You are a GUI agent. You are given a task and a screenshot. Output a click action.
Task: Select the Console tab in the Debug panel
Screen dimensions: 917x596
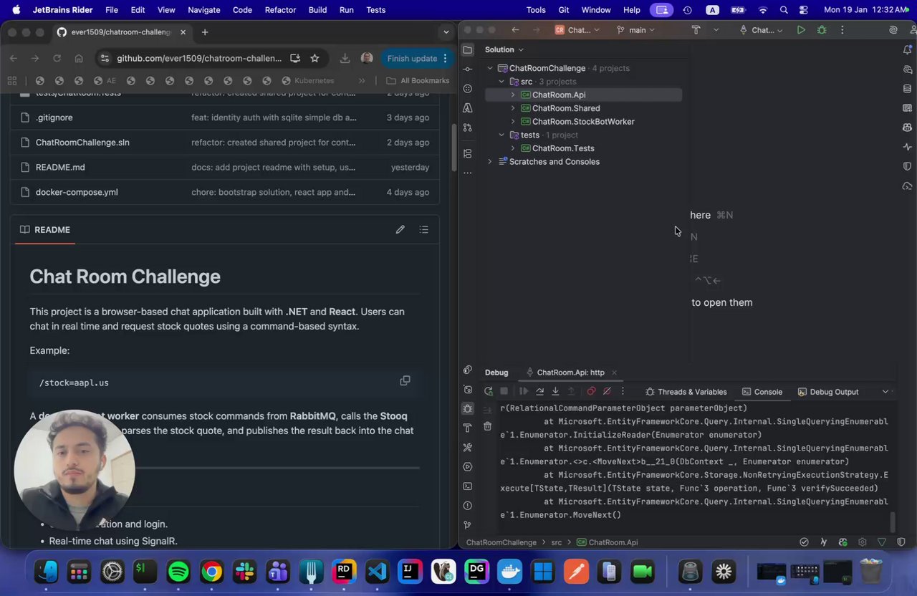(x=762, y=392)
